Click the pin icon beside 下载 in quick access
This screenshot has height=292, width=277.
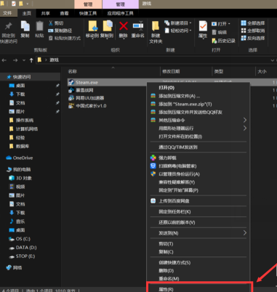pos(57,94)
